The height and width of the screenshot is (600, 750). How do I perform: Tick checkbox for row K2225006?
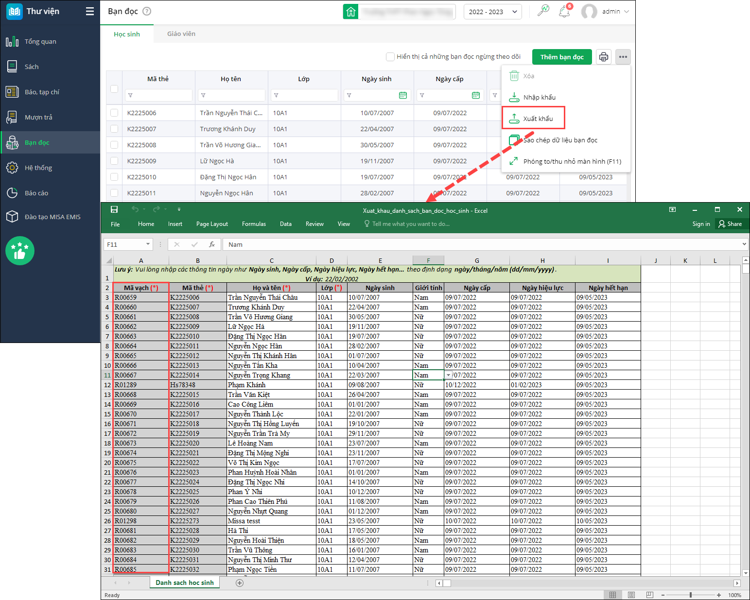[x=114, y=113]
